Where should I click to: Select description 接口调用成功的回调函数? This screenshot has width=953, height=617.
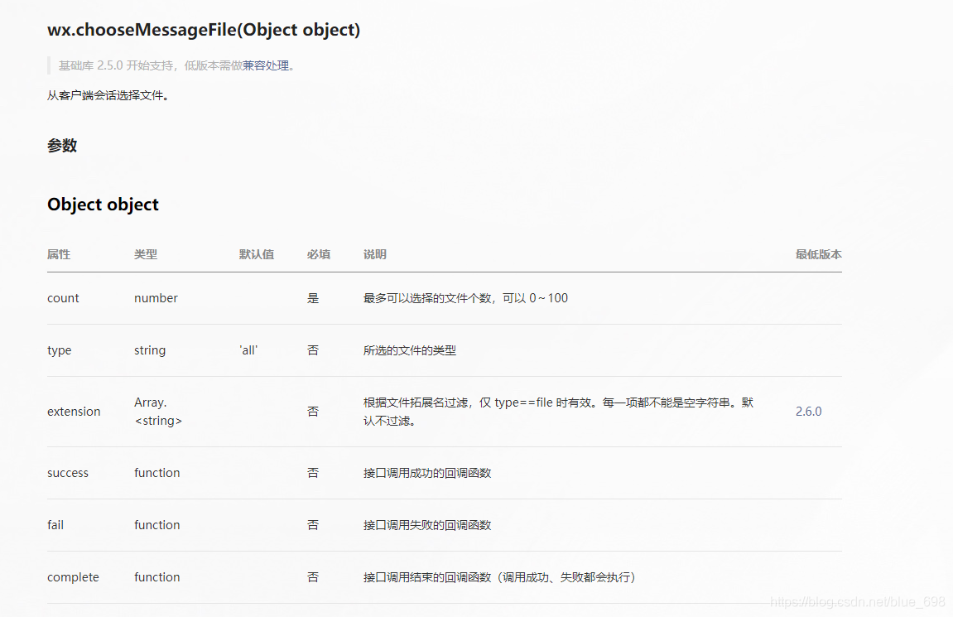(427, 473)
